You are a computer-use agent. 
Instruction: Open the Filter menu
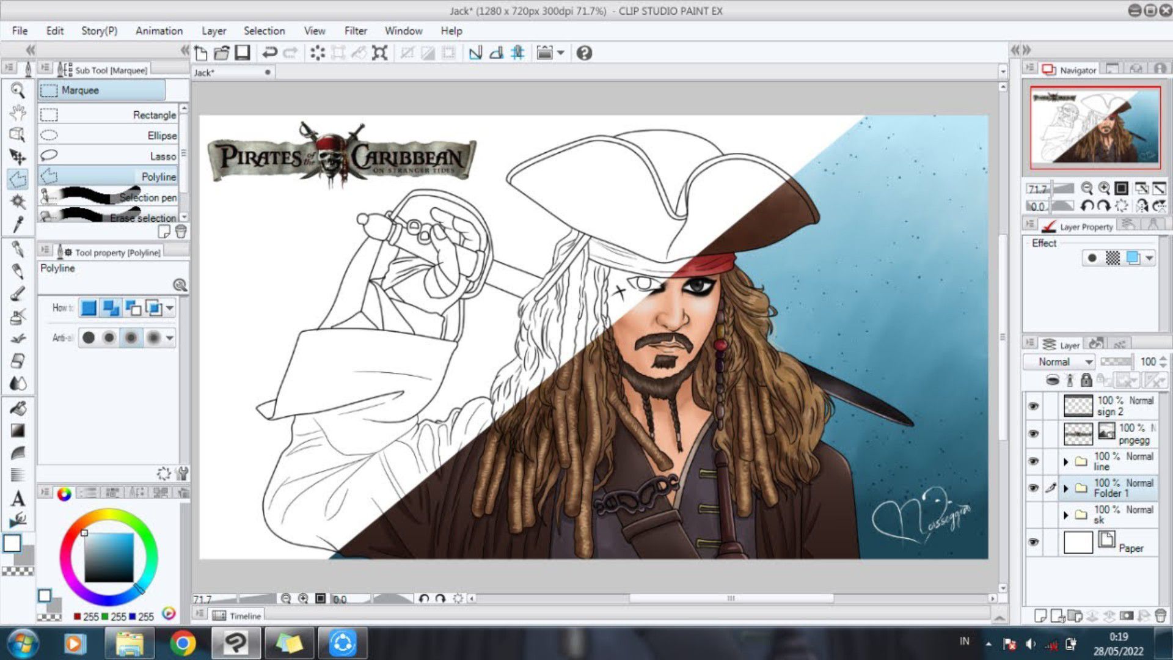coord(356,31)
